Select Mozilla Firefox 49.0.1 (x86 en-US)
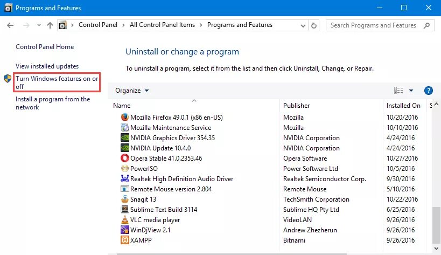 point(176,118)
